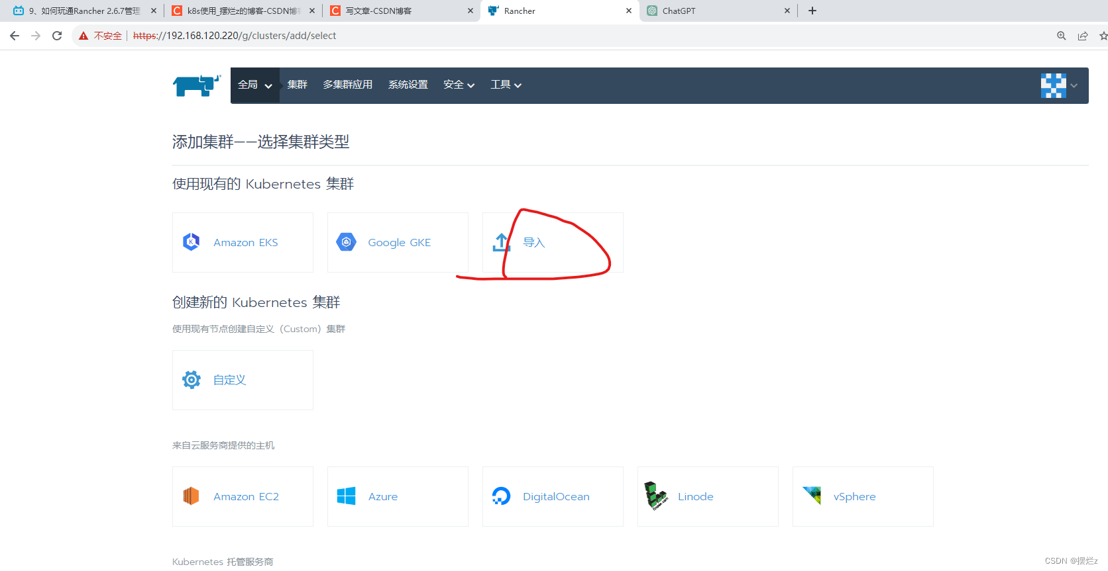Open the browser zoom magnifier icon
Screen dimensions: 1108x571
click(1061, 36)
